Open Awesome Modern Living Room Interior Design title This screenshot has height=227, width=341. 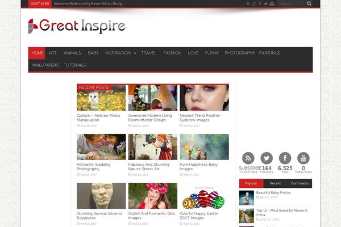click(x=150, y=117)
